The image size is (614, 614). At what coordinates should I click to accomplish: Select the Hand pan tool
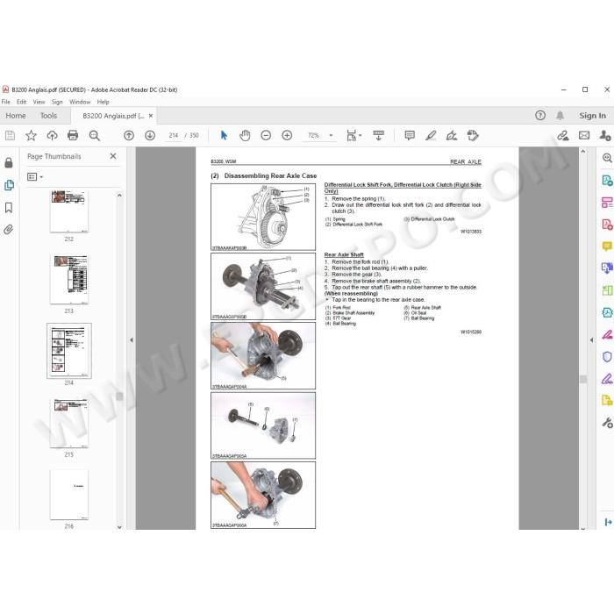tap(245, 135)
